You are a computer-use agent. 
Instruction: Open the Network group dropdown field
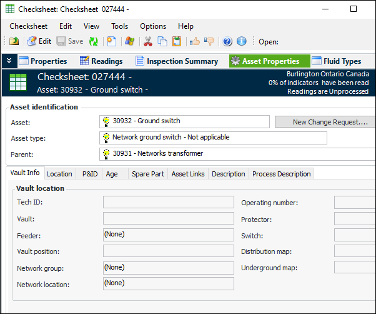click(x=168, y=267)
